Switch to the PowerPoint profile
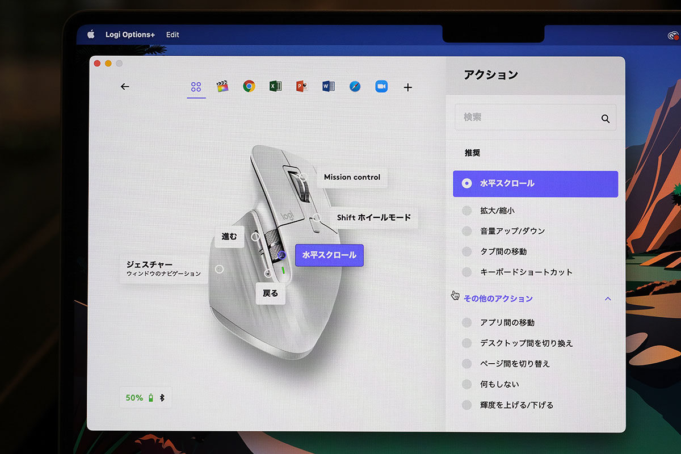 point(302,86)
